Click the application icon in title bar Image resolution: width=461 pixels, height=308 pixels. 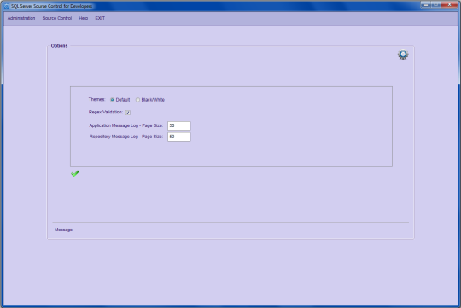coord(7,6)
